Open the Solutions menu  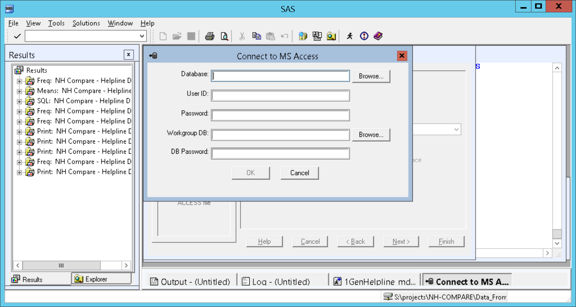pyautogui.click(x=86, y=23)
